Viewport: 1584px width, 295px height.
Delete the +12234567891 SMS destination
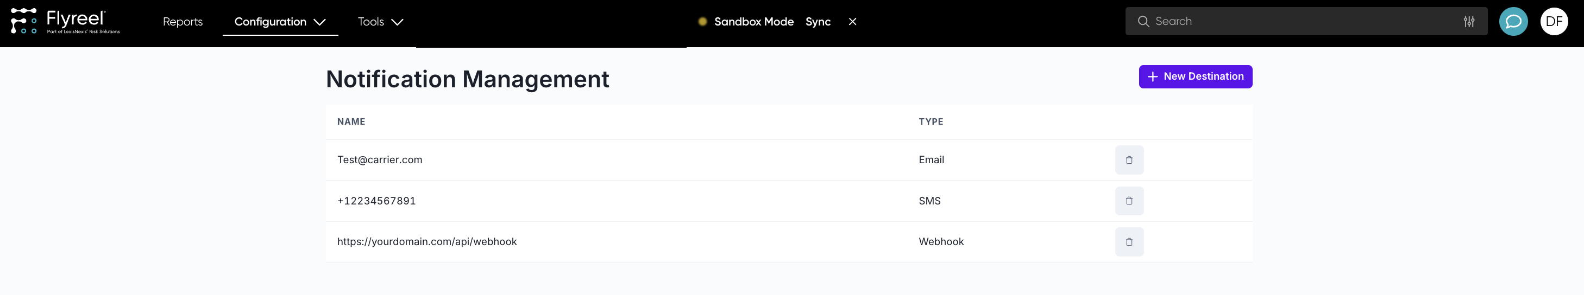1129,201
